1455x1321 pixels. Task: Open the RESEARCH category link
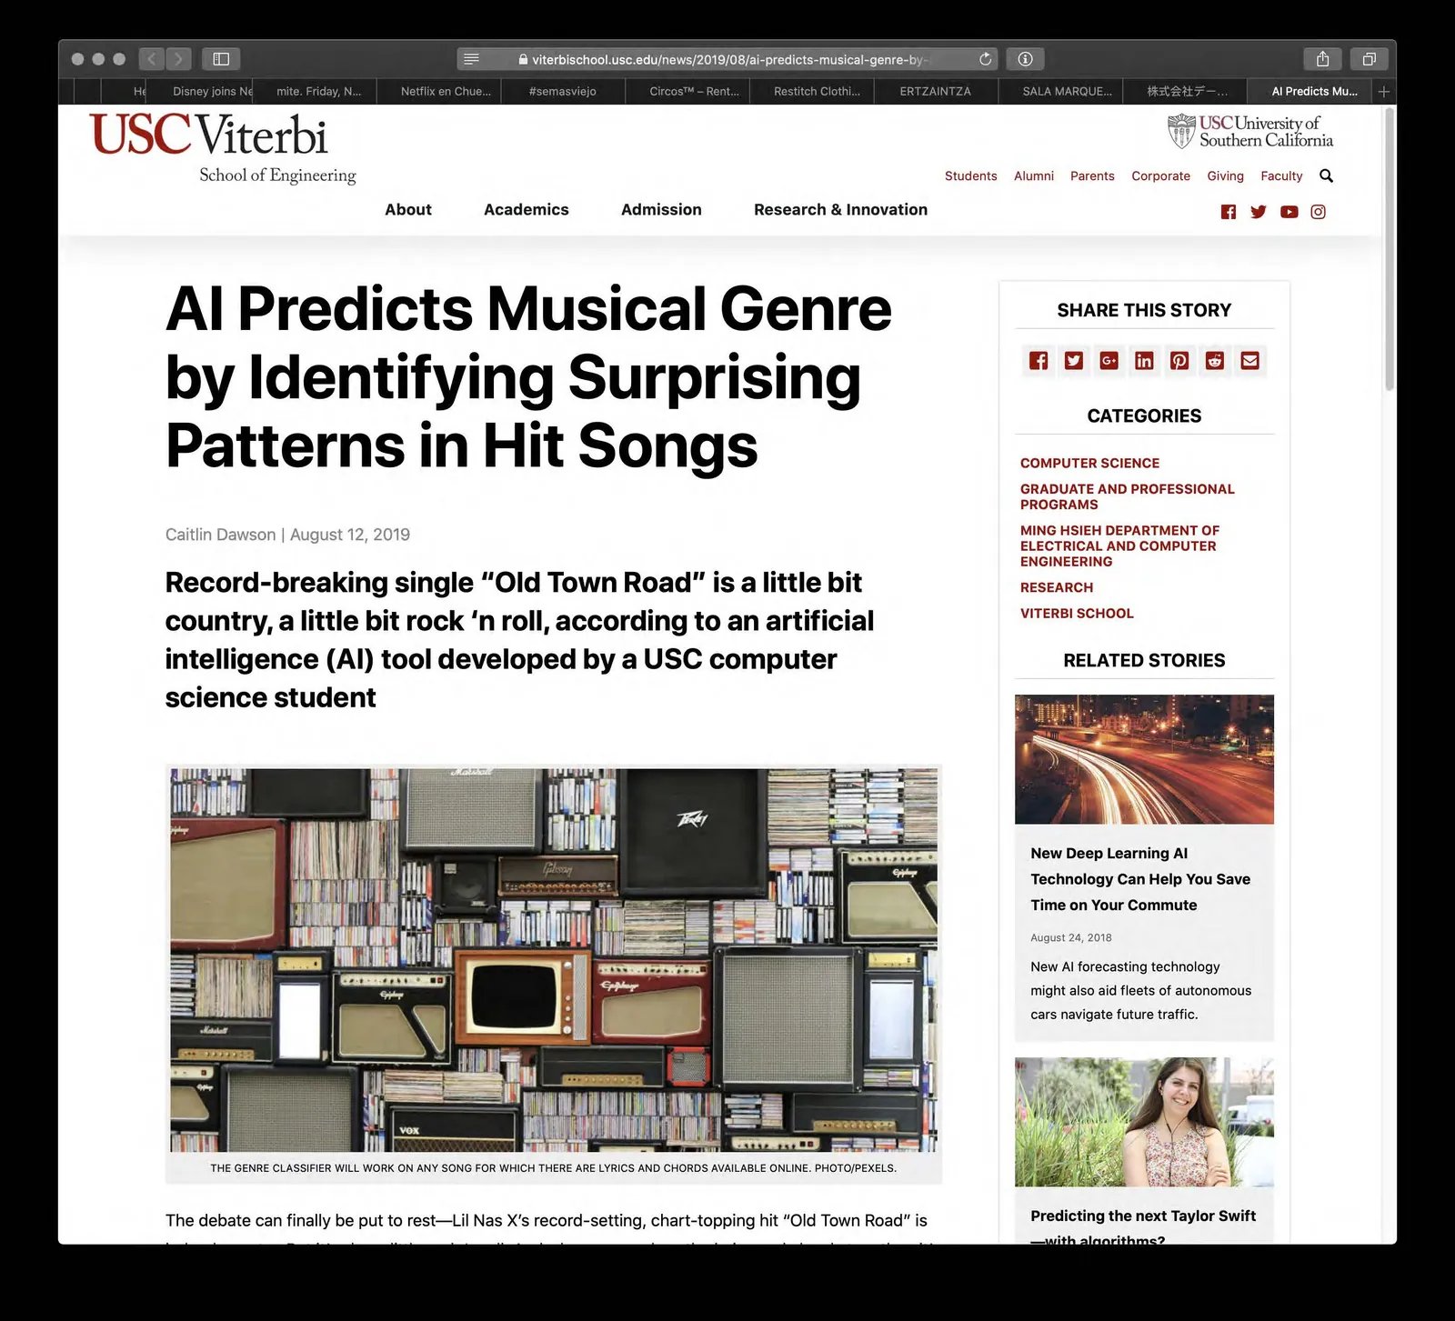click(x=1057, y=588)
